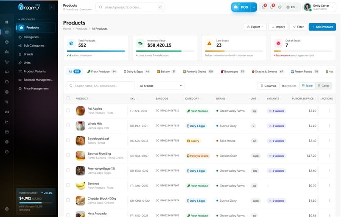The width and height of the screenshot is (341, 217).
Task: Open actions menu for Whole Milk row
Action: 329,126
